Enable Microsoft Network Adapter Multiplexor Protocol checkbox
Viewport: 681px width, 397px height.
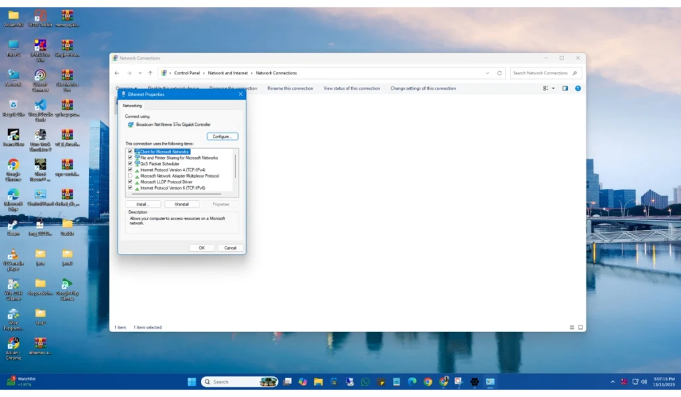[x=130, y=176]
